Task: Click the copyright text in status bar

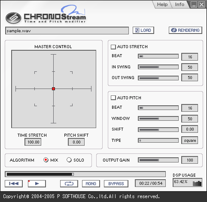Action: 81,196
